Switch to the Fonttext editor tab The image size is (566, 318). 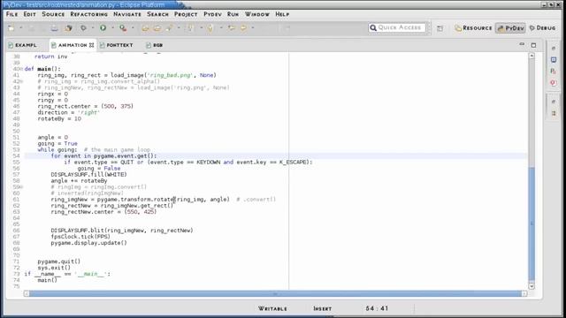coord(116,45)
